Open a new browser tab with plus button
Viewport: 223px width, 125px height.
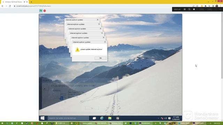(x=31, y=2)
